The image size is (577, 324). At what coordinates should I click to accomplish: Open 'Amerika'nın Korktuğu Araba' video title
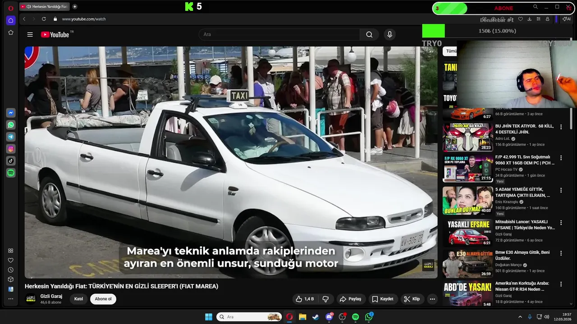click(x=522, y=286)
